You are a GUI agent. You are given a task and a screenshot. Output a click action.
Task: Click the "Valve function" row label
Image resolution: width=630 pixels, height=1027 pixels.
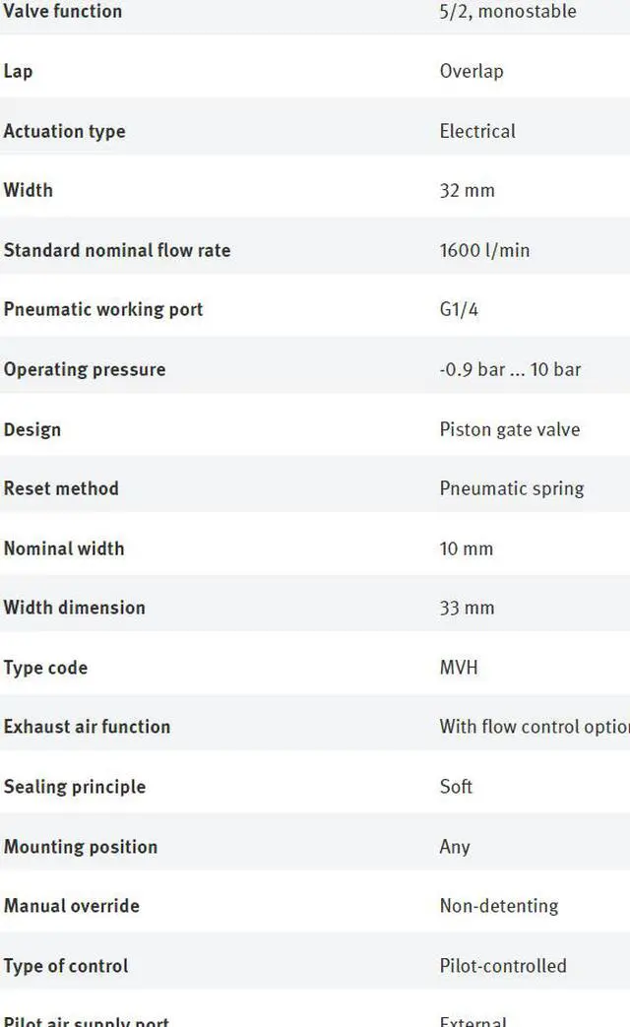tap(63, 12)
